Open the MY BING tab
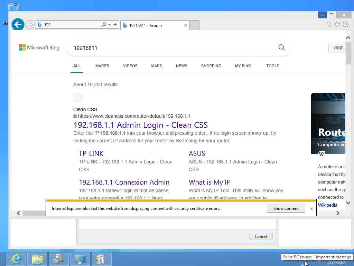The width and height of the screenshot is (354, 266). point(243,66)
